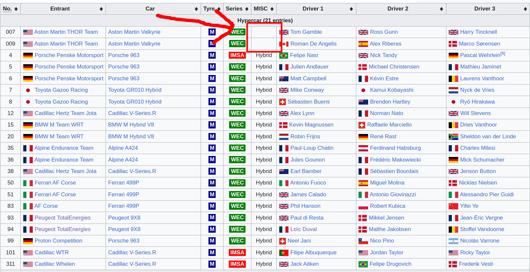
Task: Open Toyota GR010 Hybrid link row 7
Action: (x=135, y=90)
